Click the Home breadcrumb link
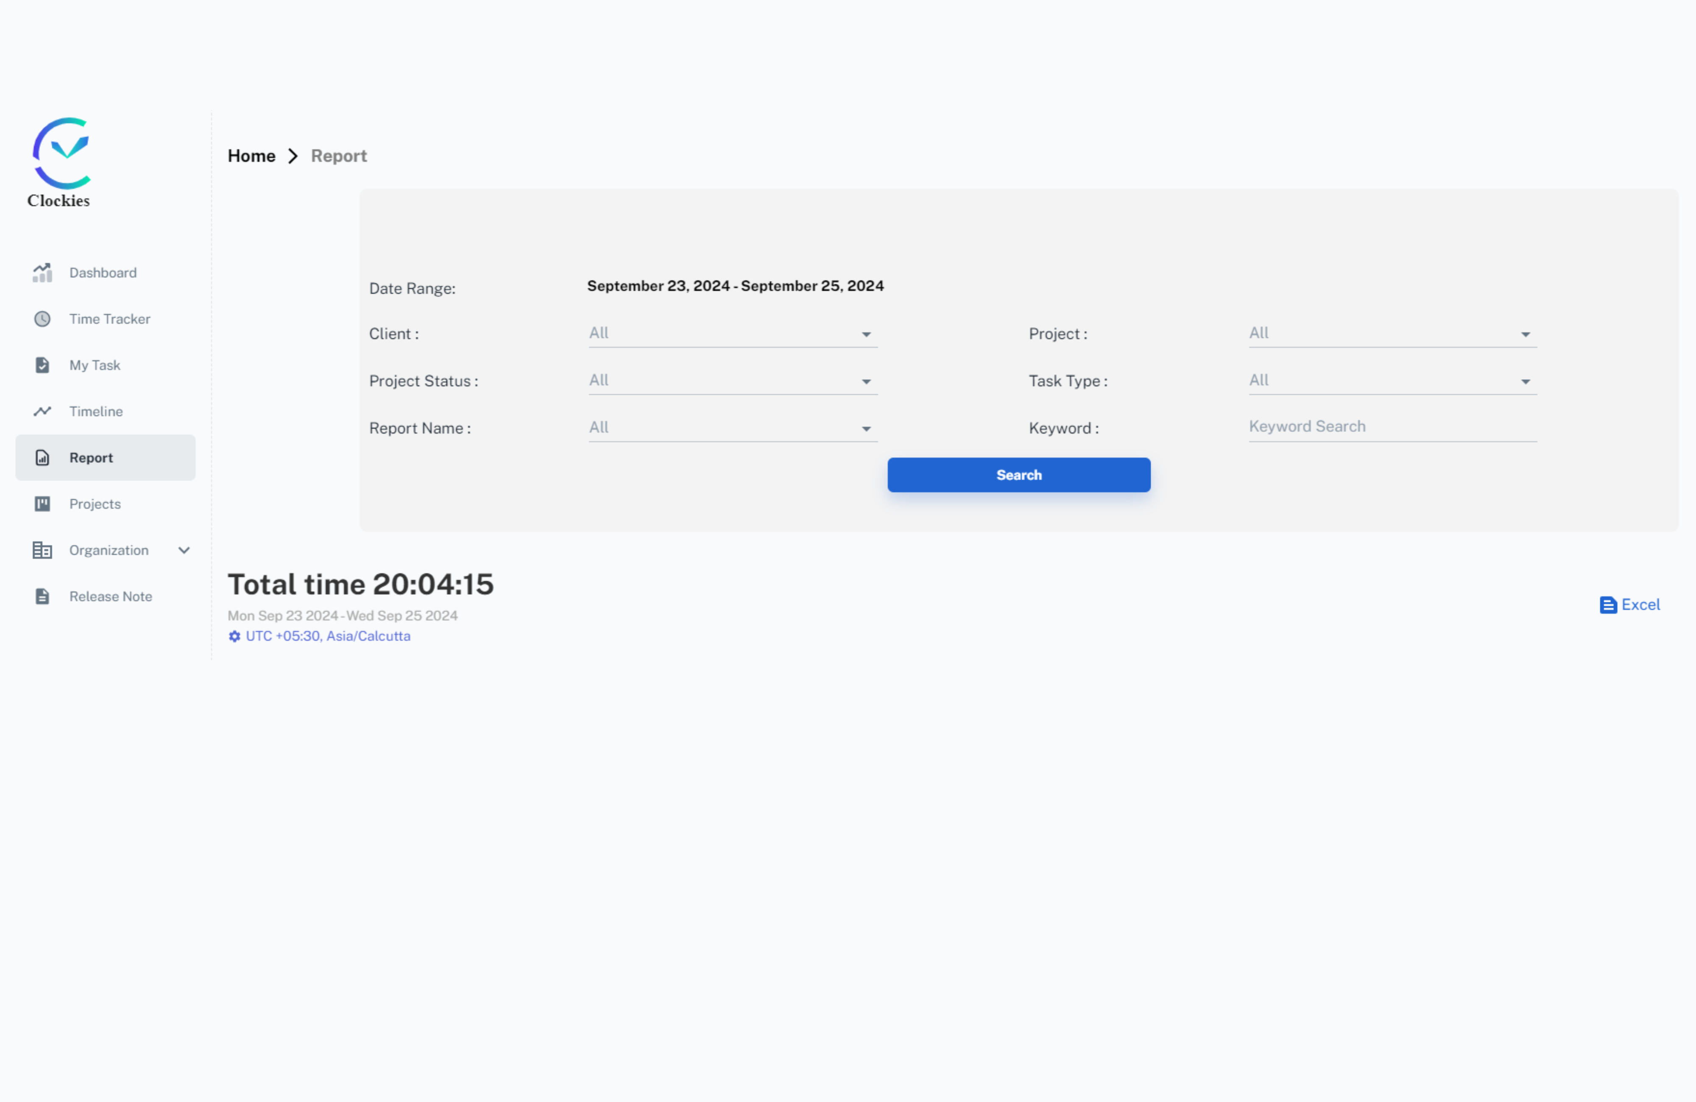The width and height of the screenshot is (1696, 1102). tap(251, 156)
